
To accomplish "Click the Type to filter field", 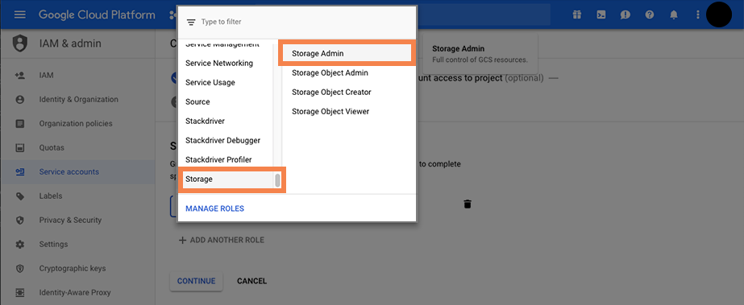I will (x=297, y=22).
